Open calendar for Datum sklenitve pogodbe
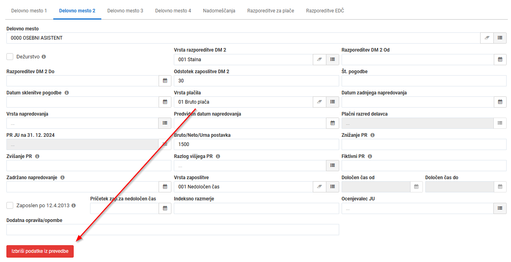Viewport: 511px width, 262px height. tap(165, 102)
